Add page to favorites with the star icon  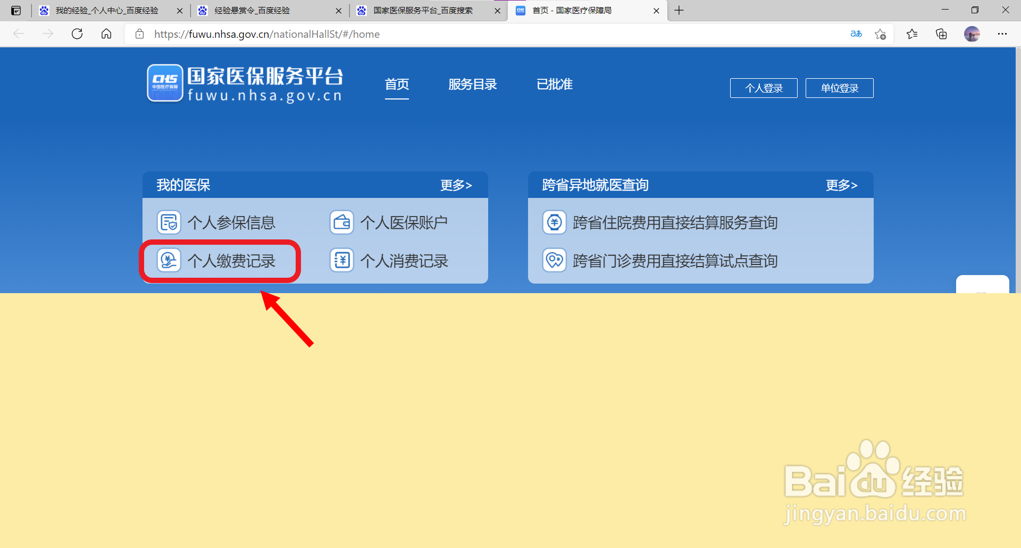click(881, 34)
